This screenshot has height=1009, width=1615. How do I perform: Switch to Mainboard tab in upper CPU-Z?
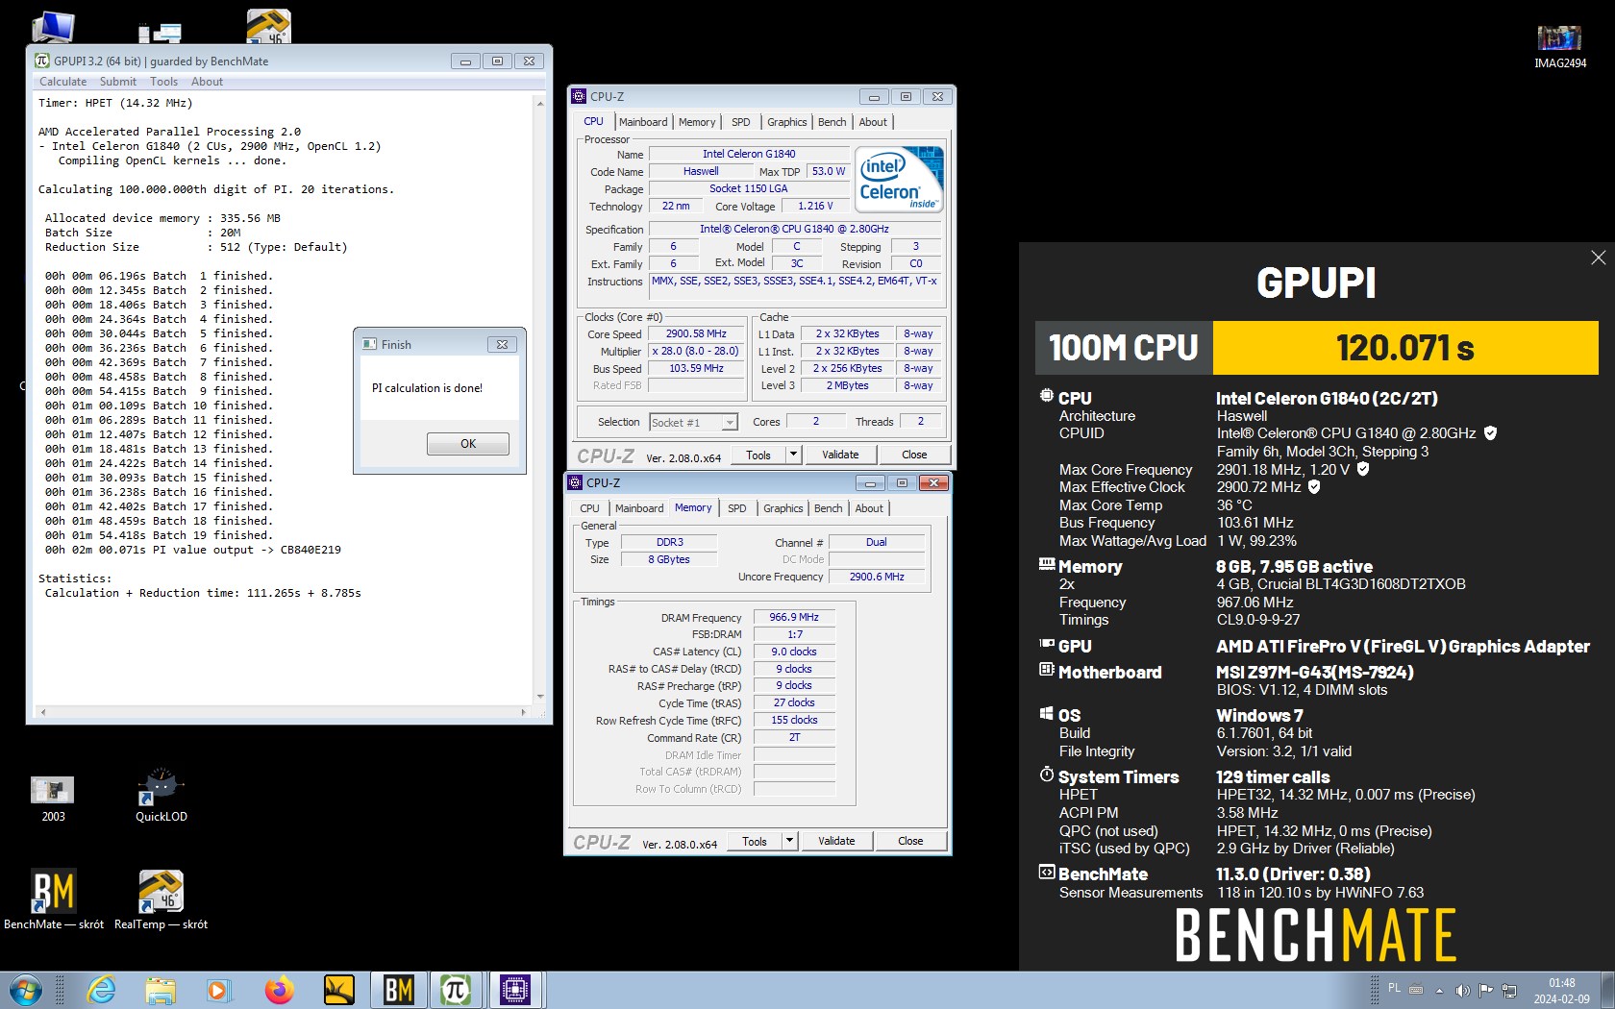click(x=643, y=122)
